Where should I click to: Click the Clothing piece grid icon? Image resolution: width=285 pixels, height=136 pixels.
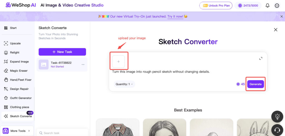tap(6, 107)
